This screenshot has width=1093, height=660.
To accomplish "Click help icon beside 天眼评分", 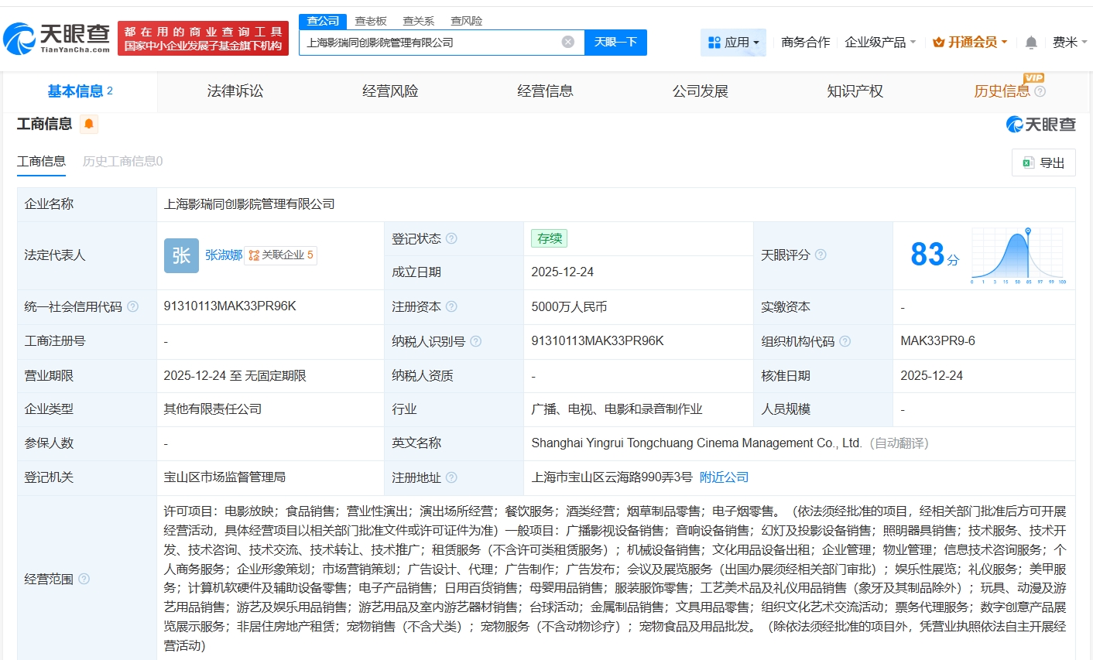I will pyautogui.click(x=821, y=255).
